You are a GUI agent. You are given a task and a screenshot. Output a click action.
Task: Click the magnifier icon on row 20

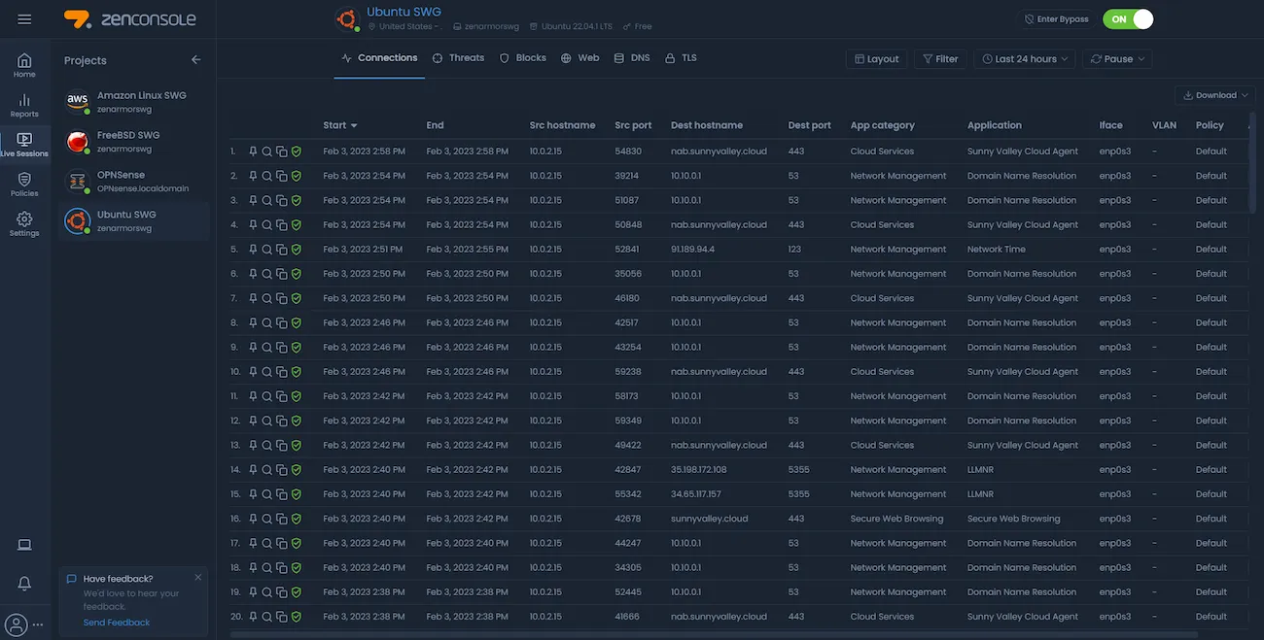coord(267,617)
